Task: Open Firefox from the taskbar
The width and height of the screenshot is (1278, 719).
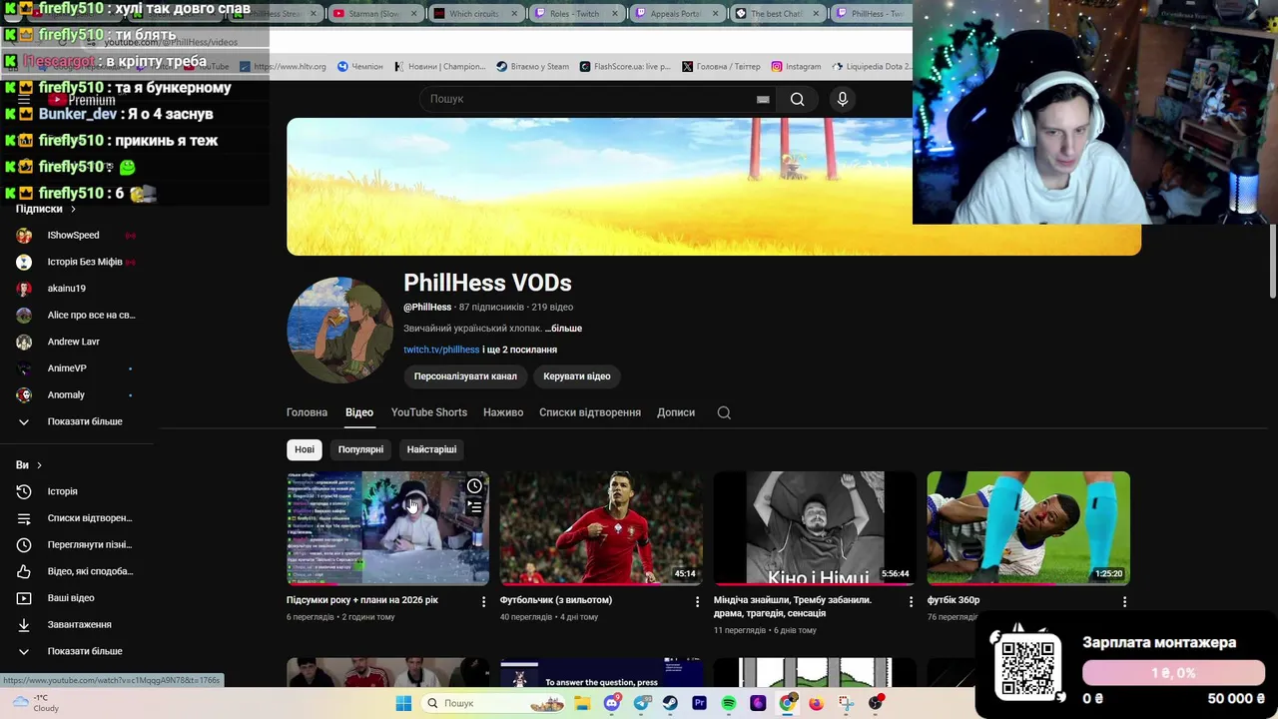Action: tap(817, 703)
